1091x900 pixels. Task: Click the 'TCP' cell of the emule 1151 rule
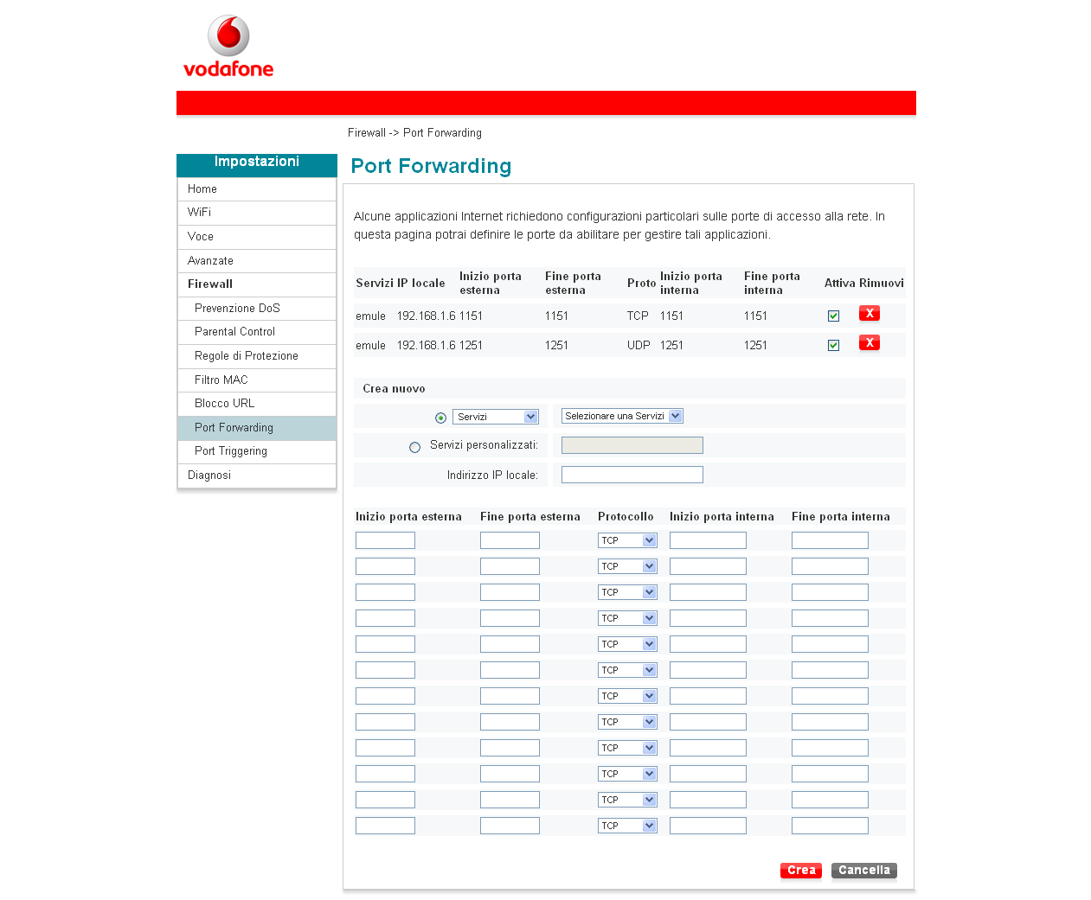coord(638,316)
